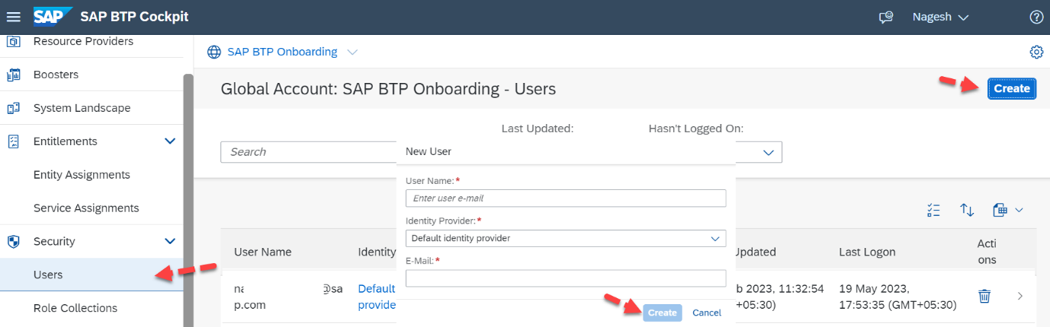Open user row details arrow
1050x327 pixels.
1020,296
